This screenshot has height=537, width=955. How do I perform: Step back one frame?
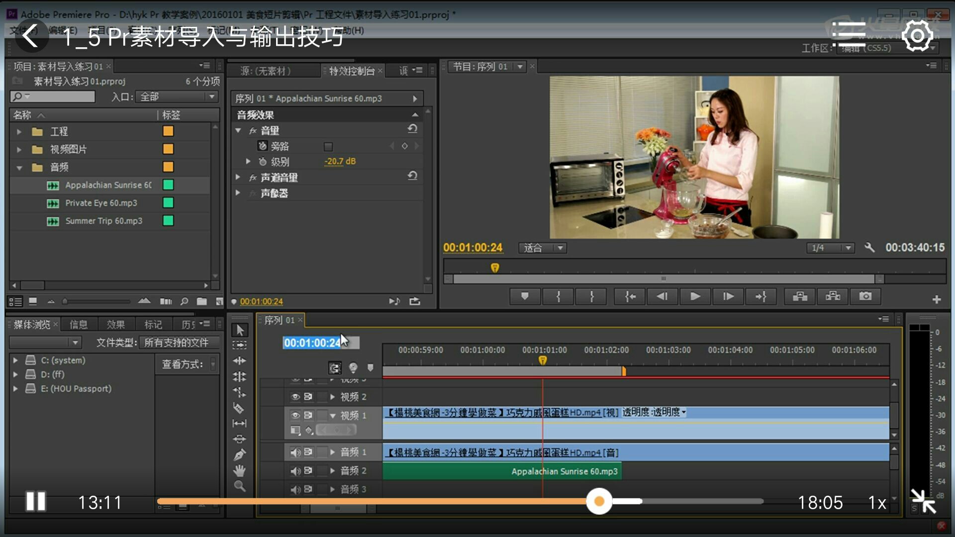pyautogui.click(x=662, y=297)
